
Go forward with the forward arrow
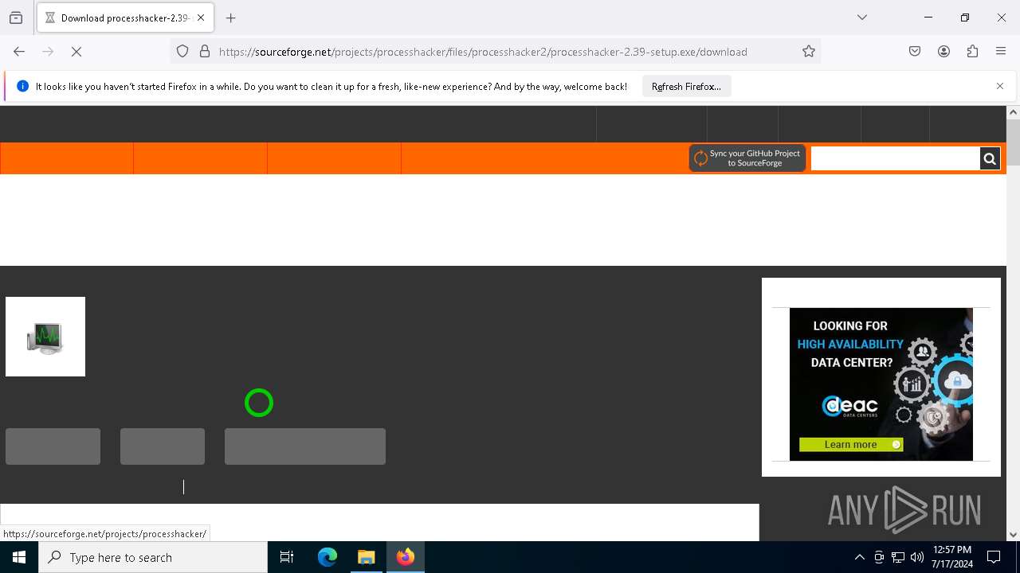pos(48,52)
